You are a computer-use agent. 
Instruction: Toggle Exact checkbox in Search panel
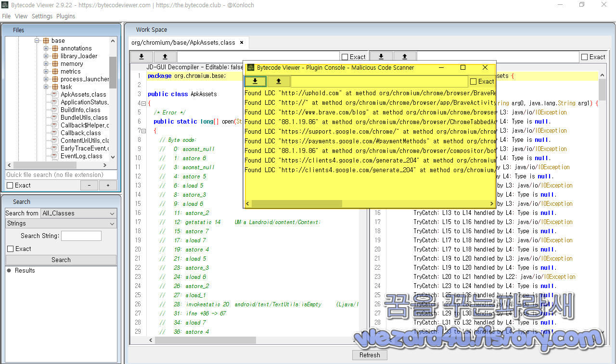pyautogui.click(x=11, y=249)
